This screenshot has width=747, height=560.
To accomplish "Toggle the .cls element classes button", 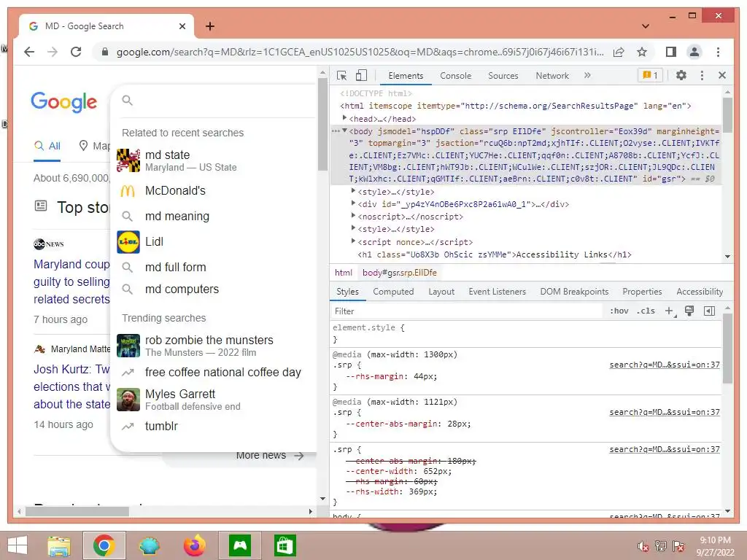I will point(646,311).
